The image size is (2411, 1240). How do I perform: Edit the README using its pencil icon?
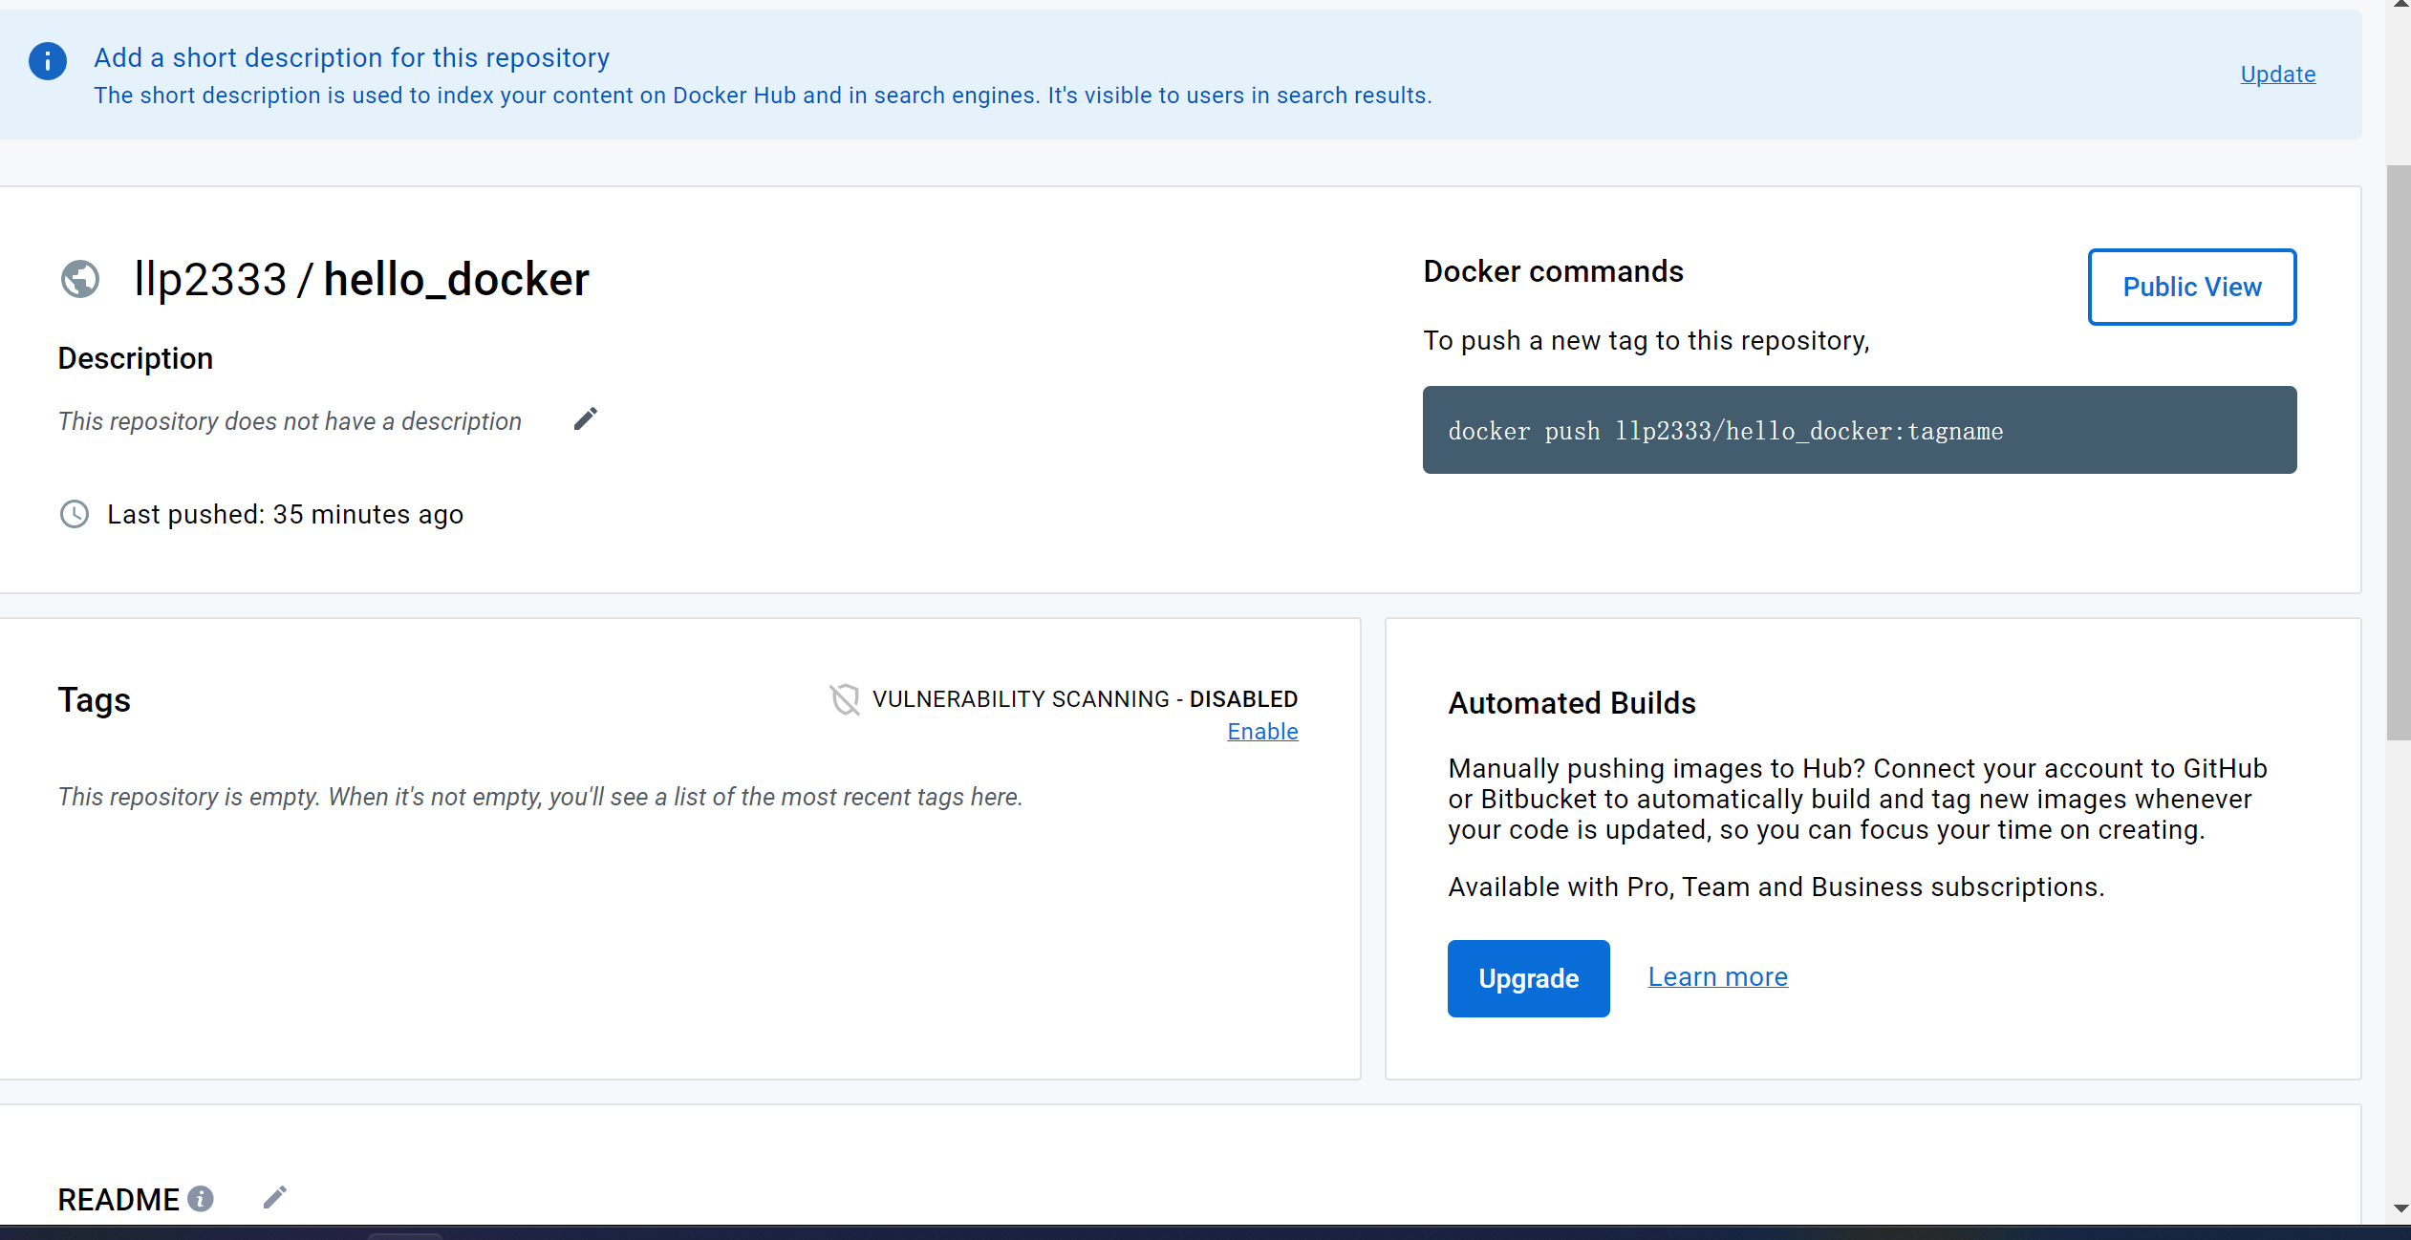point(275,1197)
